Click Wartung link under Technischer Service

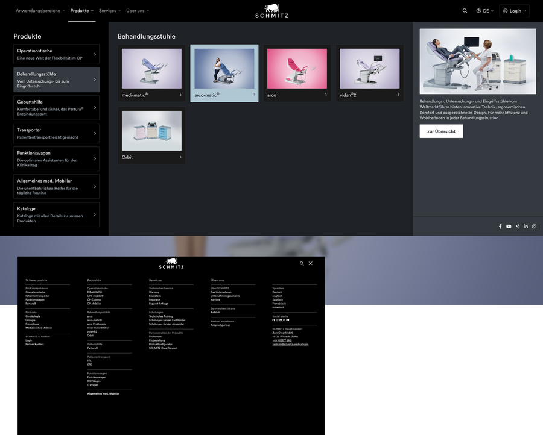tap(154, 292)
